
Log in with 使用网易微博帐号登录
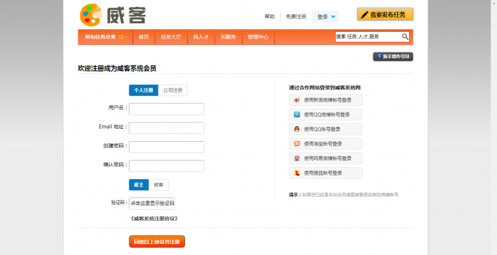point(326,159)
